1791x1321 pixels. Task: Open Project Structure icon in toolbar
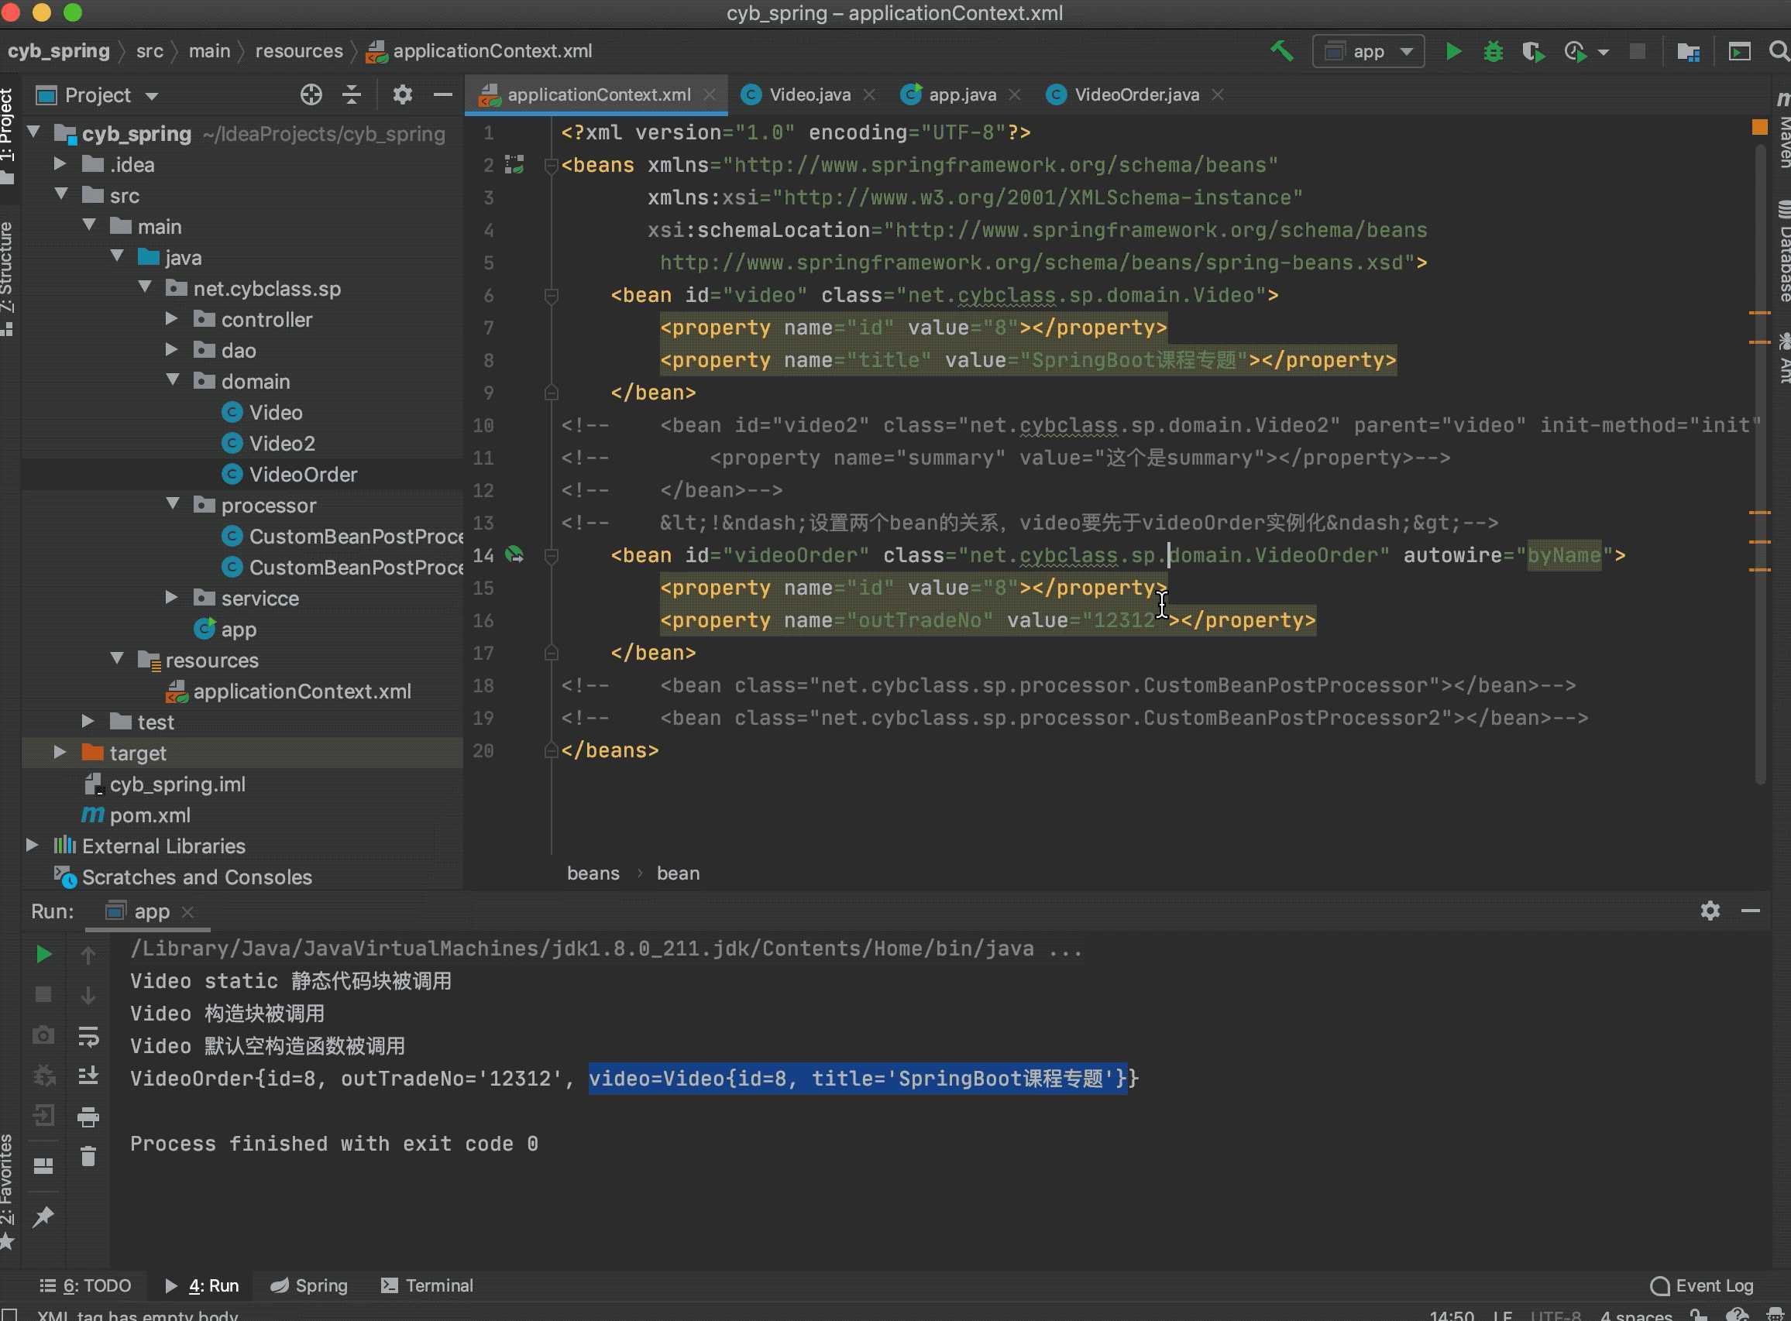point(1688,51)
